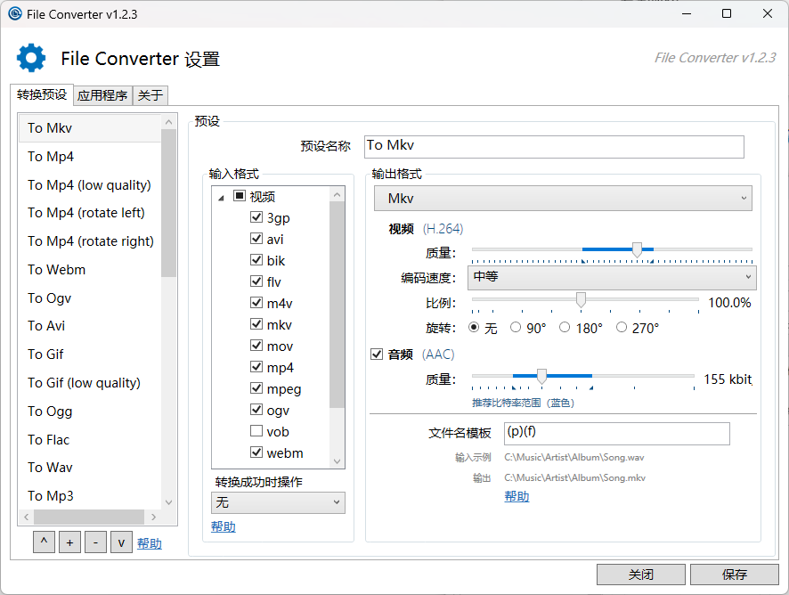Click the 预设名称 input field
The image size is (789, 595).
[554, 146]
